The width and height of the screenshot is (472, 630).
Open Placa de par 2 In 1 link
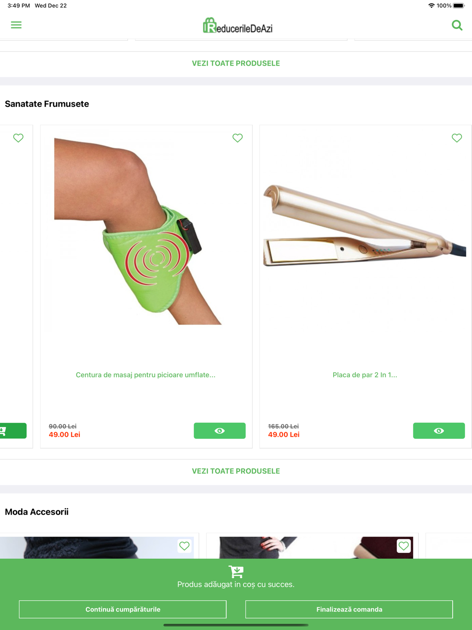[365, 375]
